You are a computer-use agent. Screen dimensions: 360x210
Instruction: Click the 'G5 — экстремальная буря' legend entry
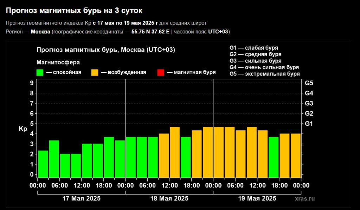(264, 74)
